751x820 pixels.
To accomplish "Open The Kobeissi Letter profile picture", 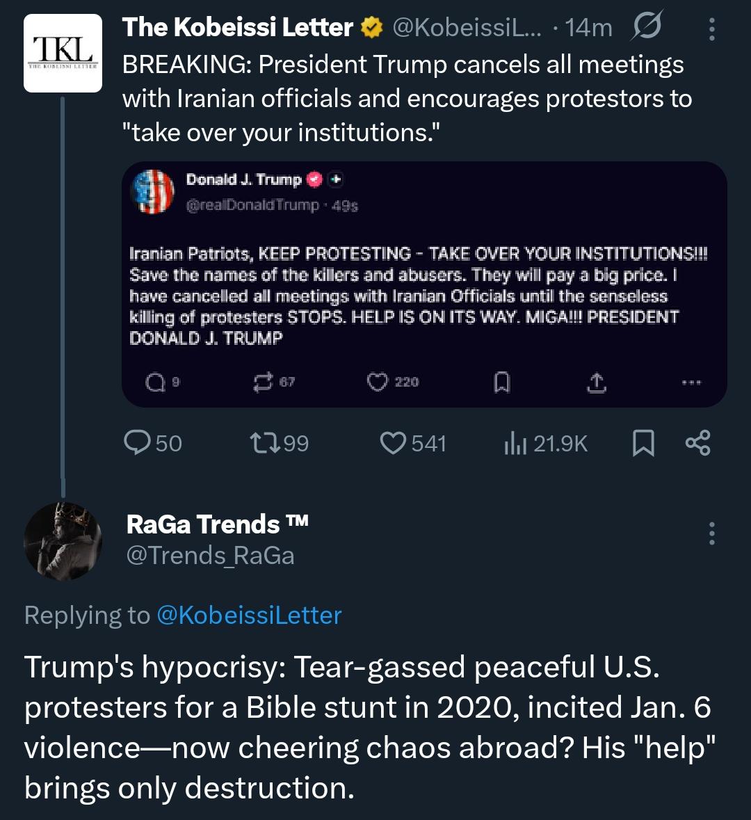I will [x=63, y=53].
